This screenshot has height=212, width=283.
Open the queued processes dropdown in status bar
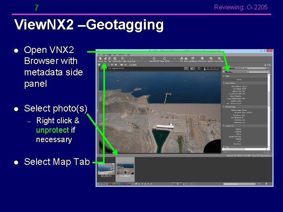pos(239,184)
